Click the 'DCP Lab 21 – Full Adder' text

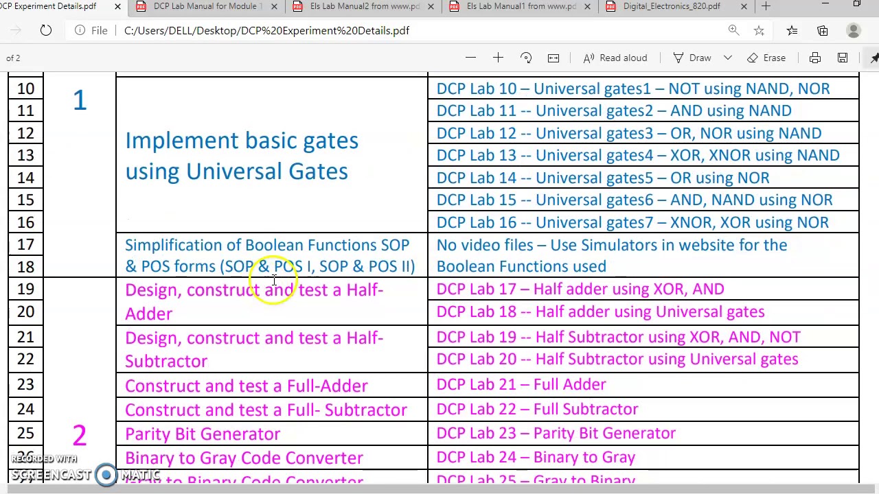click(x=521, y=384)
